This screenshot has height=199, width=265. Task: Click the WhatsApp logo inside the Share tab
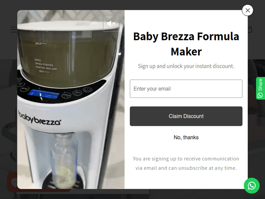pos(260,95)
